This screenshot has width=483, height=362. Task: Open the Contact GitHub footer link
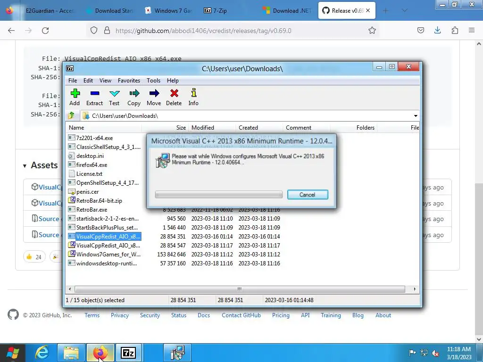click(241, 315)
